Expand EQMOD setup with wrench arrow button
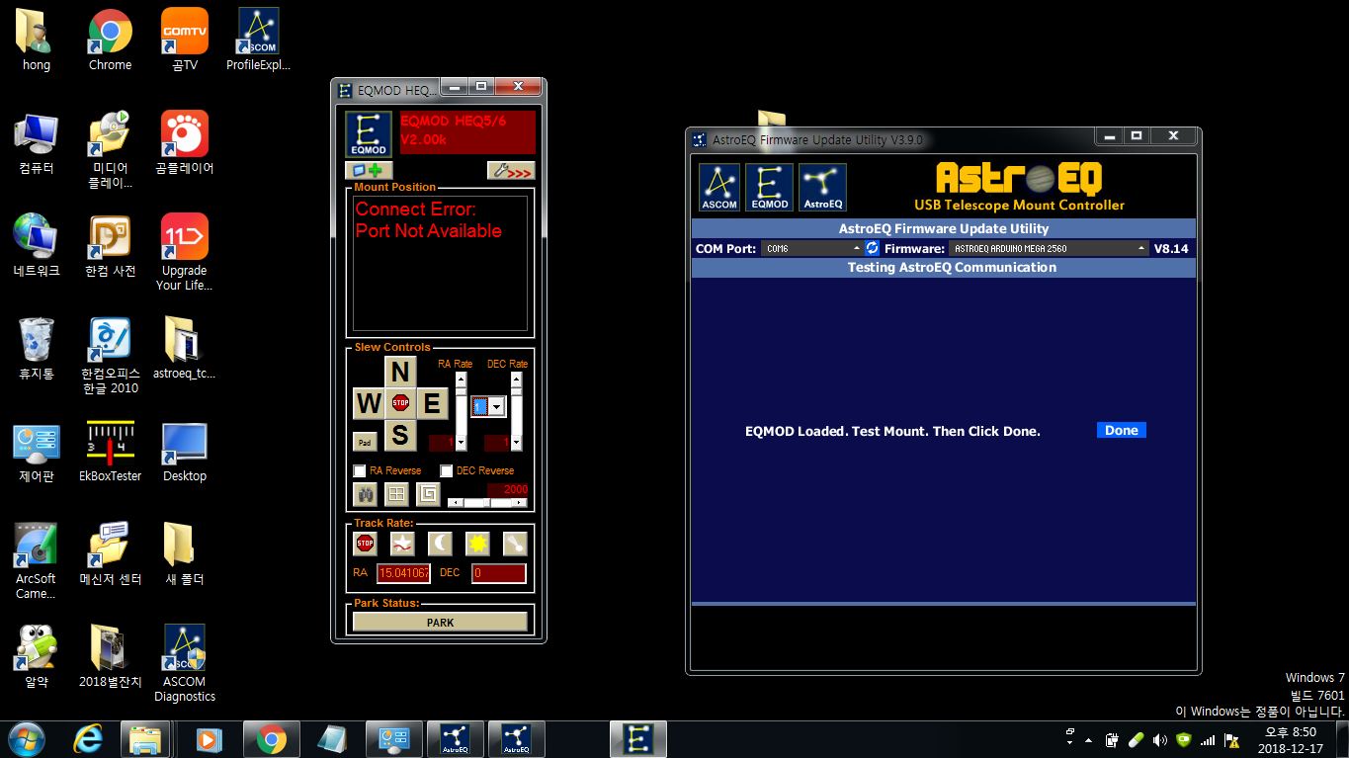The width and height of the screenshot is (1349, 758). [x=511, y=170]
